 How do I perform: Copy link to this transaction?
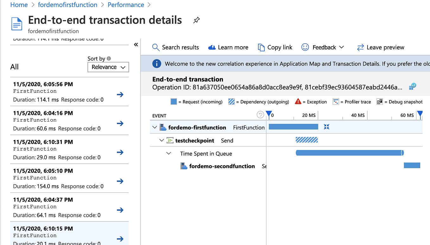[x=275, y=47]
